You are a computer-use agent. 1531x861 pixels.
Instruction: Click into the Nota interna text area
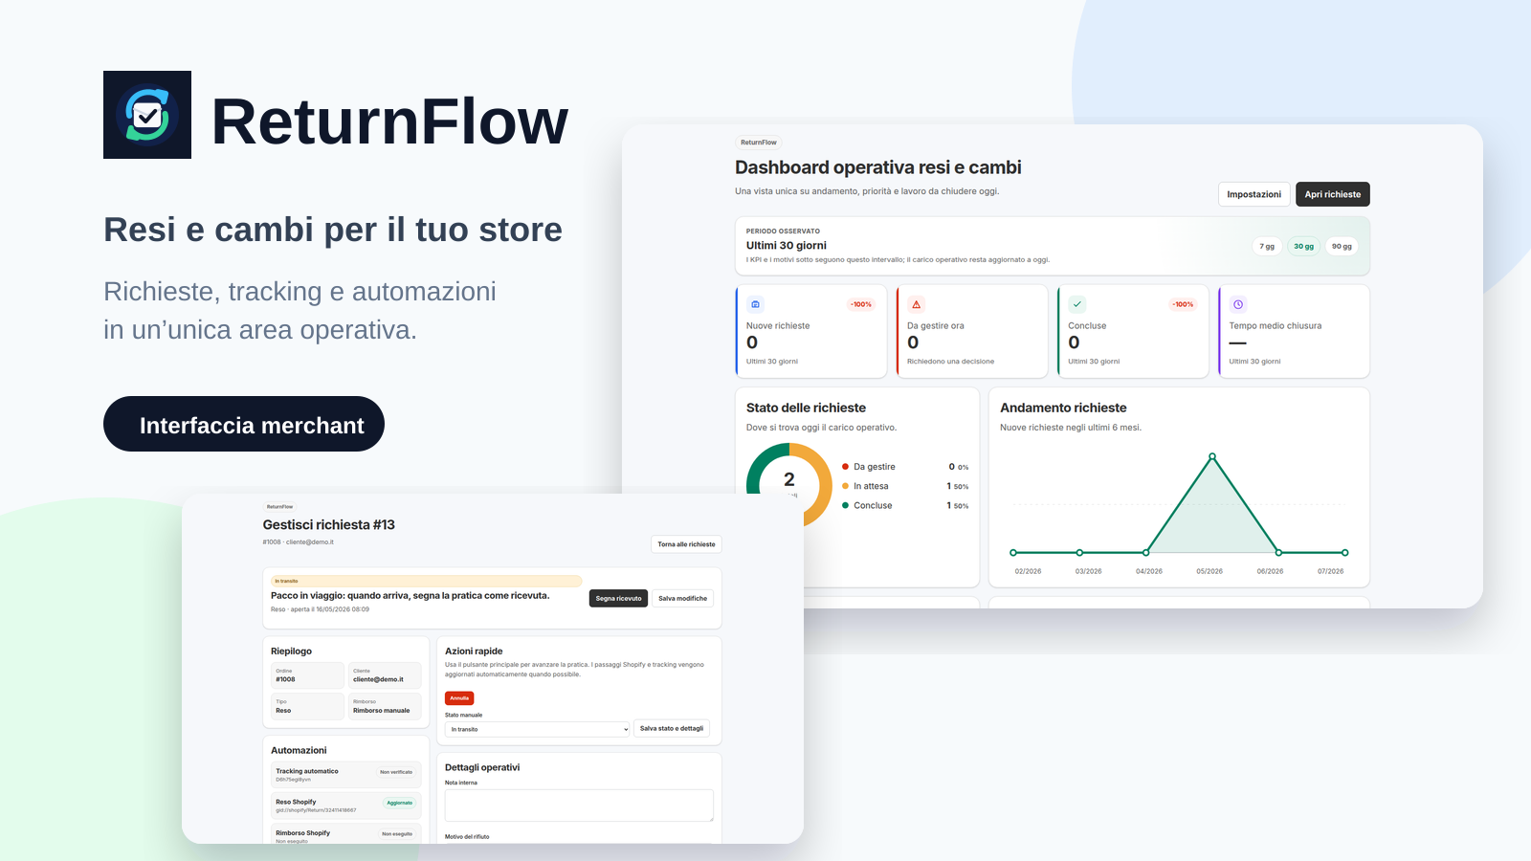click(x=579, y=806)
